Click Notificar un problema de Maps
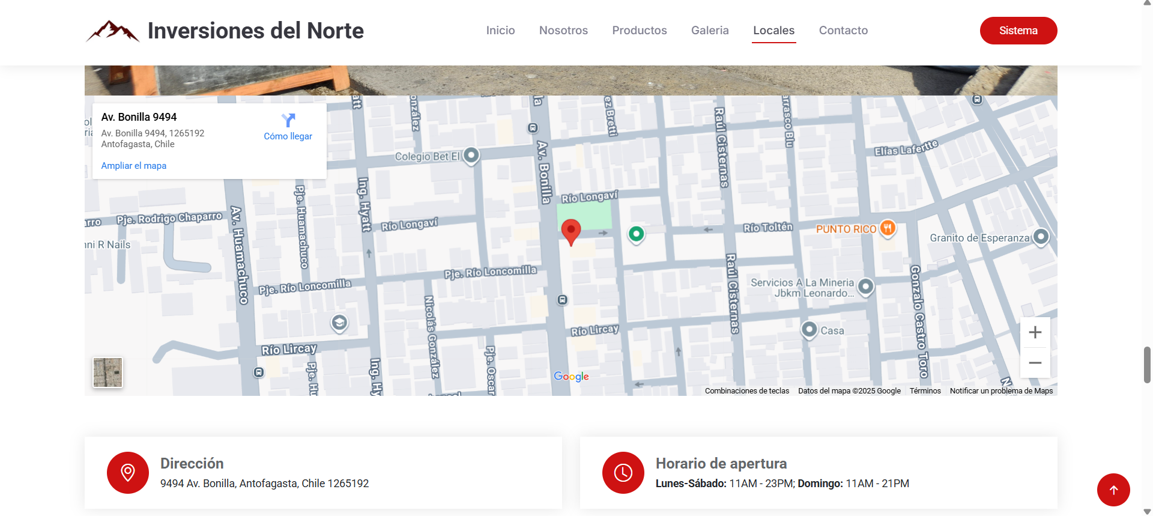Viewport: 1153px width, 516px height. (x=1001, y=391)
